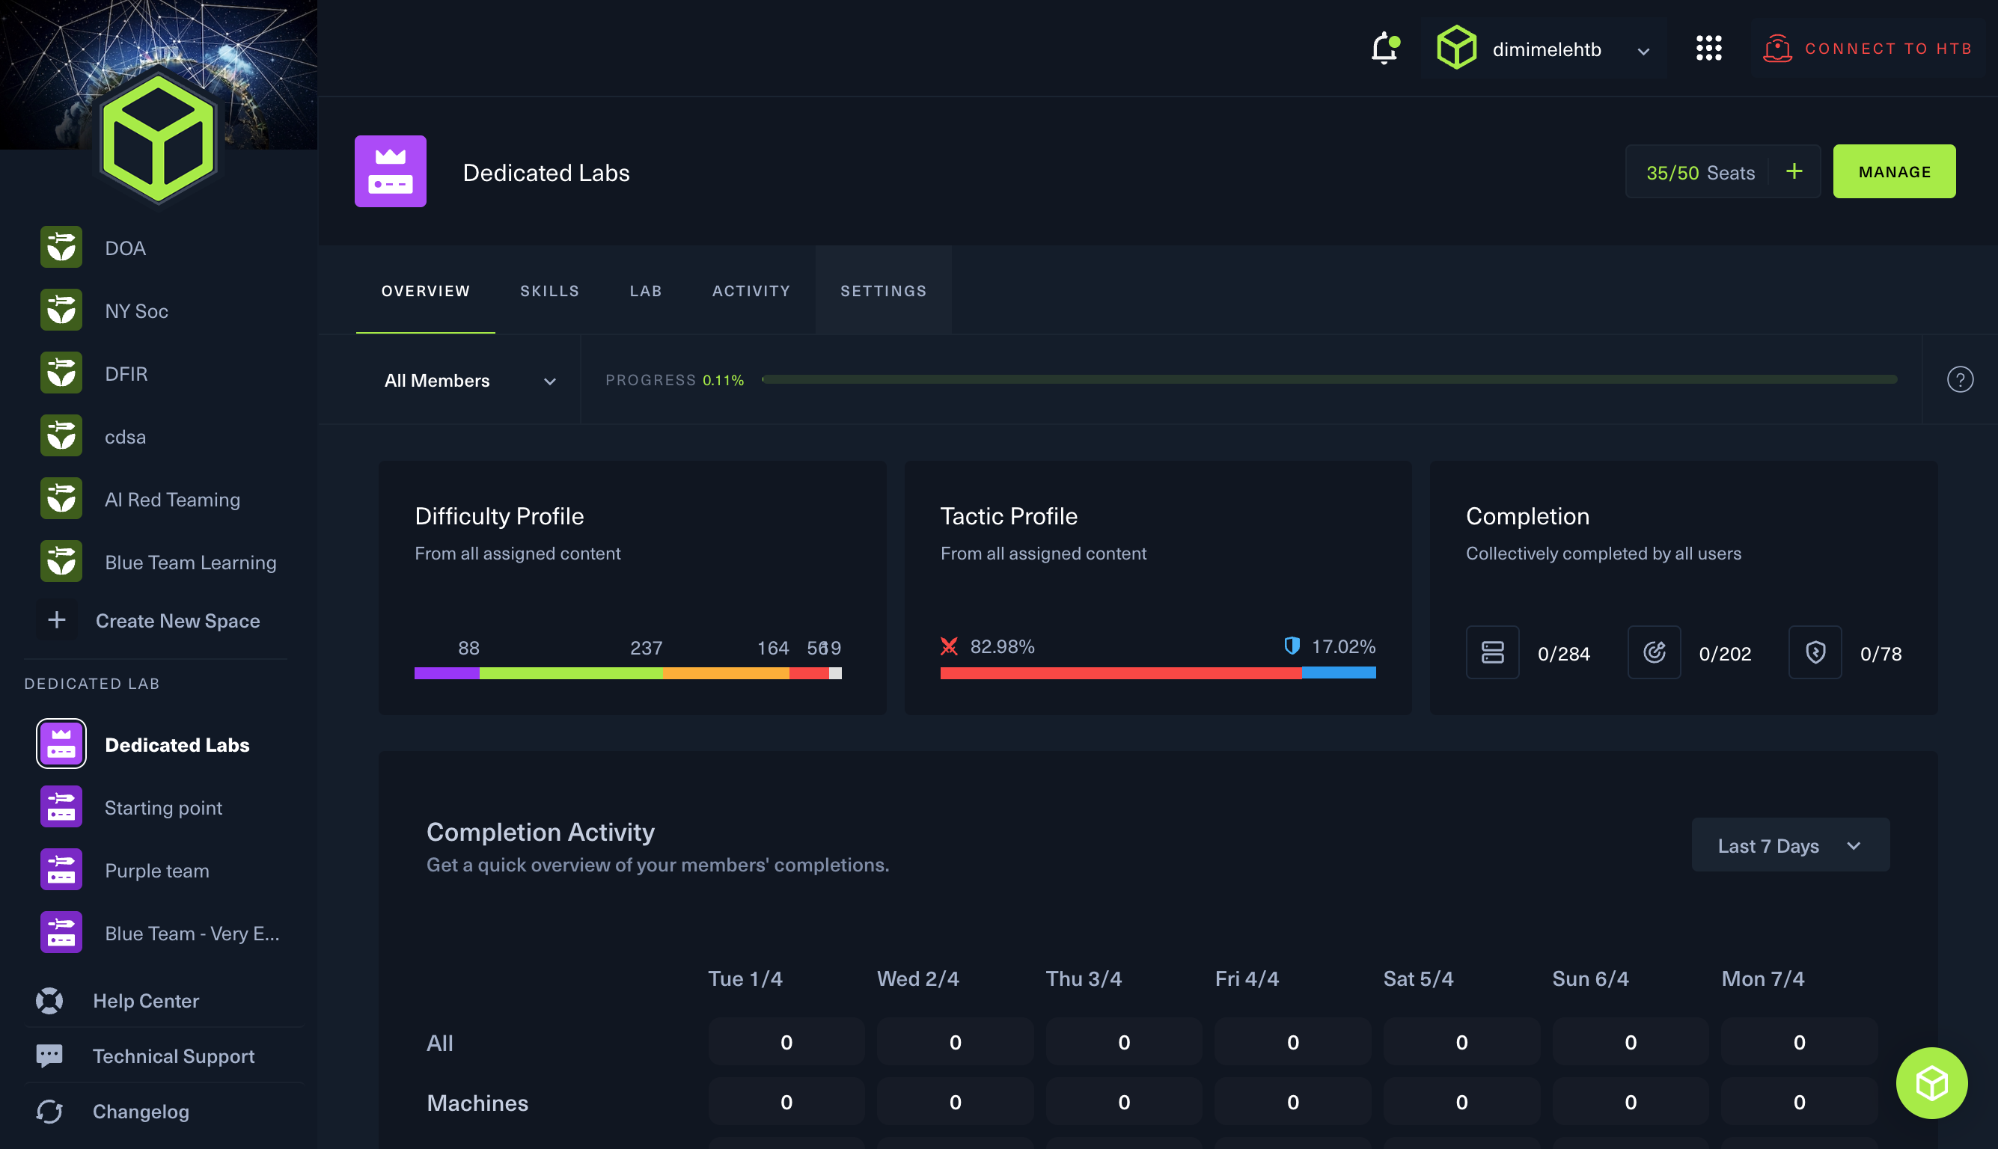This screenshot has height=1149, width=1998.
Task: Click the All row cell for Tue 1/4
Action: [x=786, y=1042]
